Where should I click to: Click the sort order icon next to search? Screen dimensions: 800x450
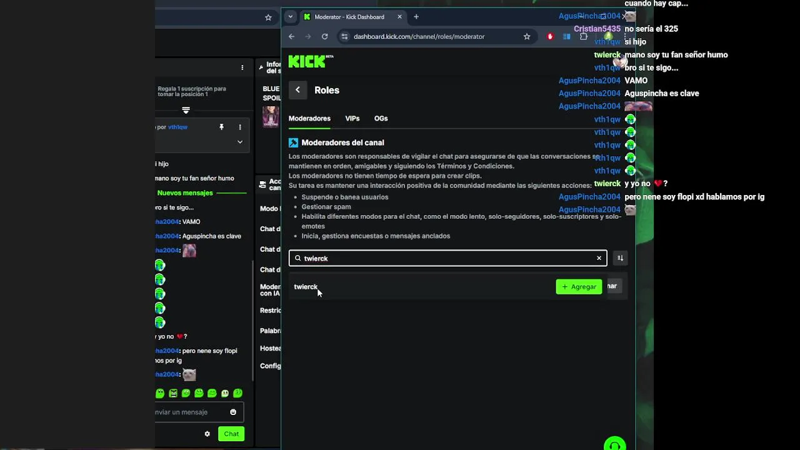pos(620,258)
